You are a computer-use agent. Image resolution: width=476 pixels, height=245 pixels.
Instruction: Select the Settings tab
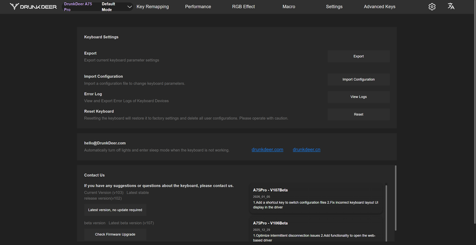[x=334, y=7]
